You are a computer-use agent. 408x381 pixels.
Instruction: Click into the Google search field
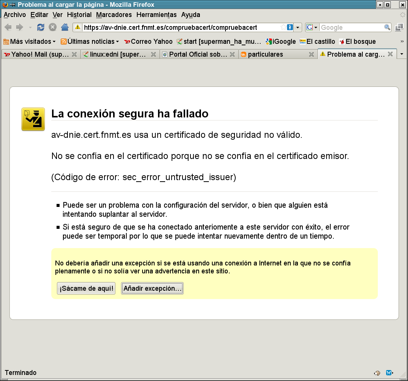(351, 27)
